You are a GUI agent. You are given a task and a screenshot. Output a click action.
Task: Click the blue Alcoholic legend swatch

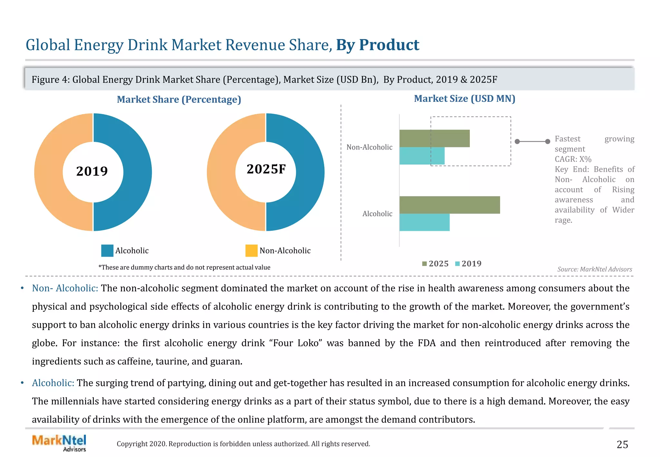(107, 250)
